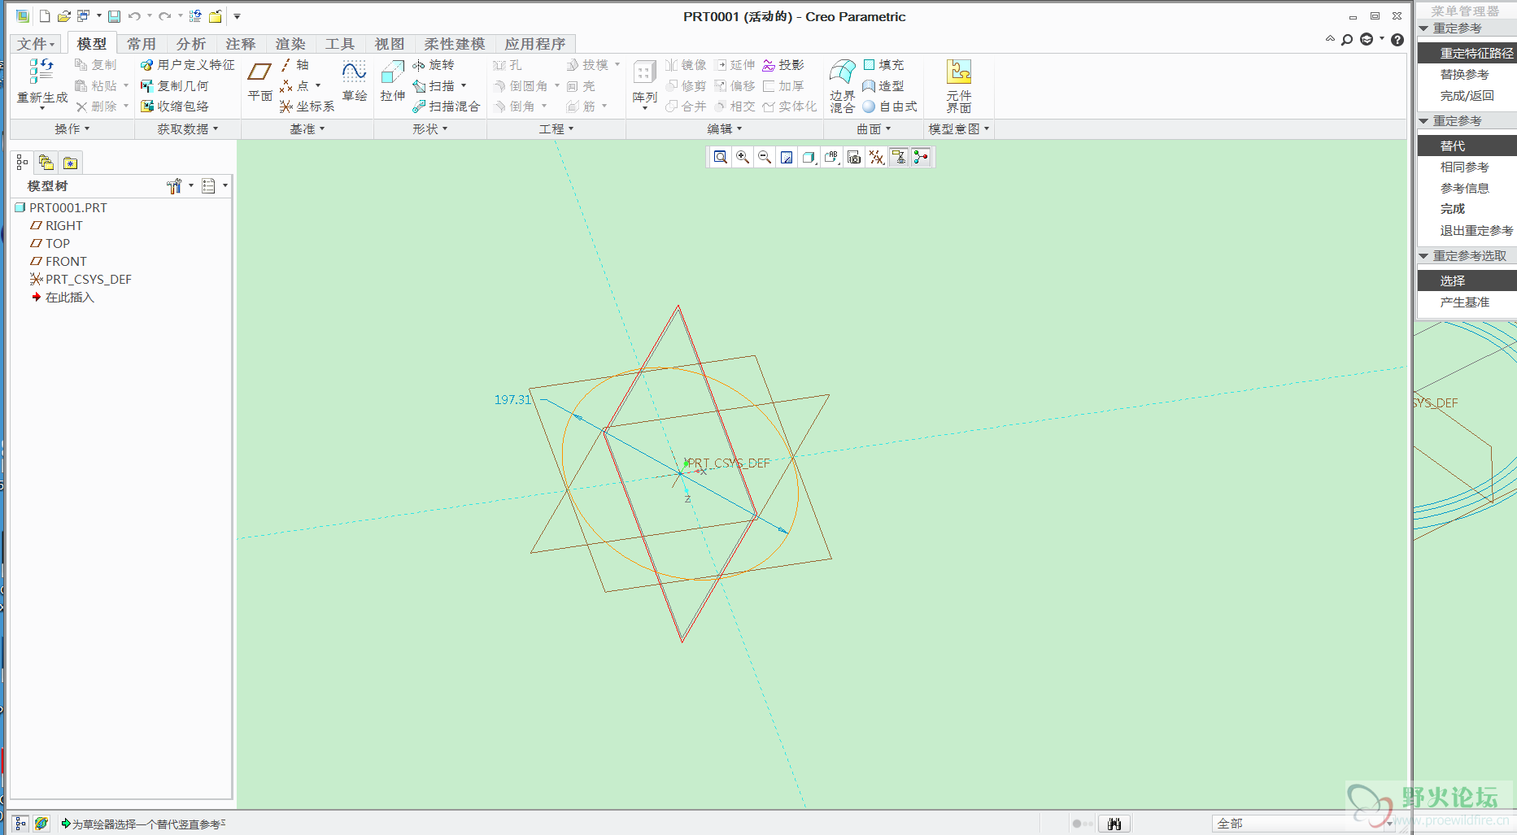
Task: Open the 模型意图 group dropdown
Action: tap(959, 129)
